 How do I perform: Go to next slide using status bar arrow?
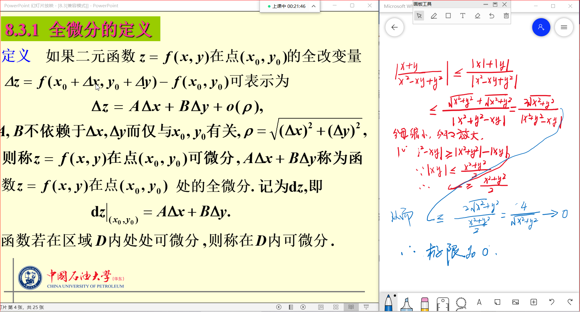coord(303,307)
